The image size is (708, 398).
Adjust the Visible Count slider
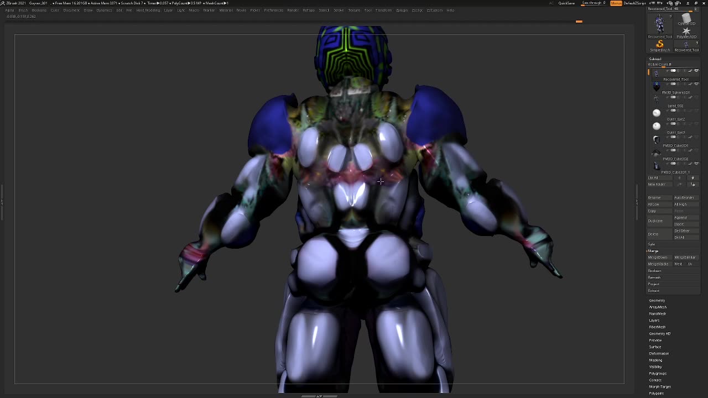coord(673,65)
